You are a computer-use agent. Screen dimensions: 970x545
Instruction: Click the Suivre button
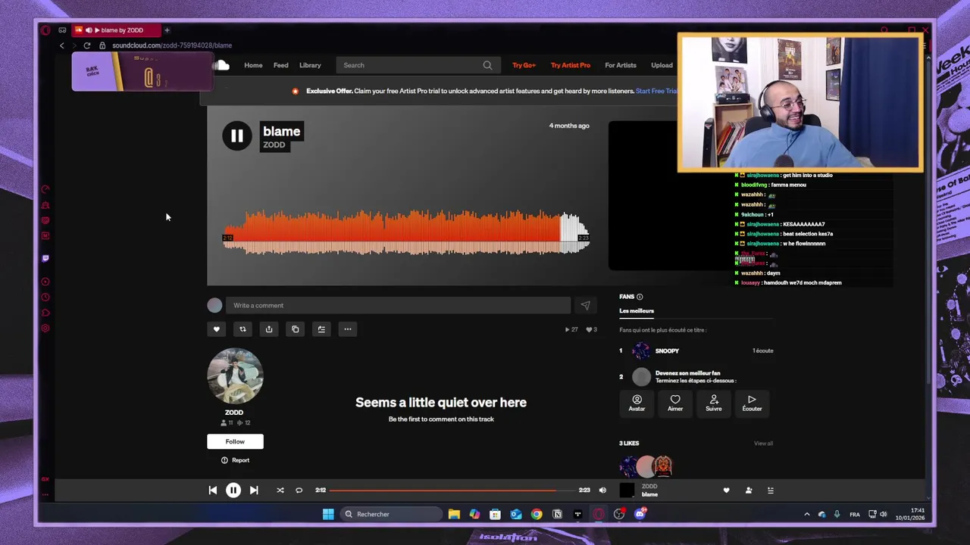pos(714,403)
